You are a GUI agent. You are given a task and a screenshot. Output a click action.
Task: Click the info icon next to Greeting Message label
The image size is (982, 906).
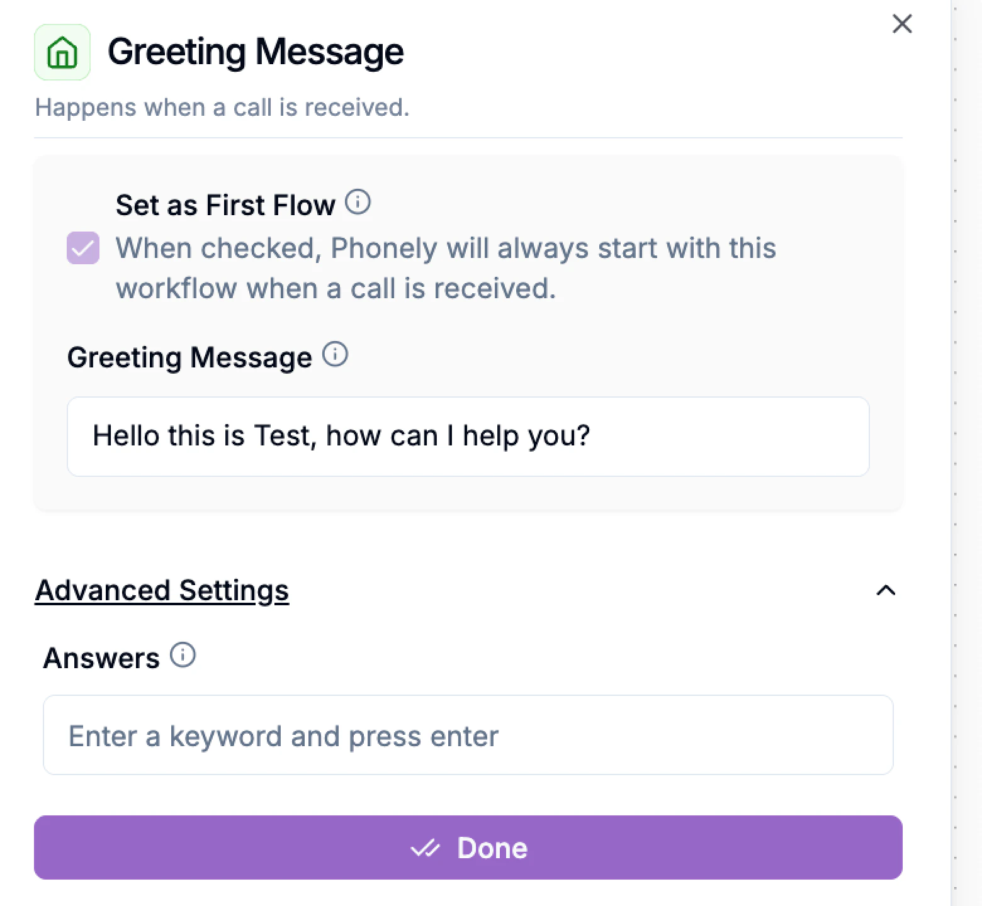point(336,354)
